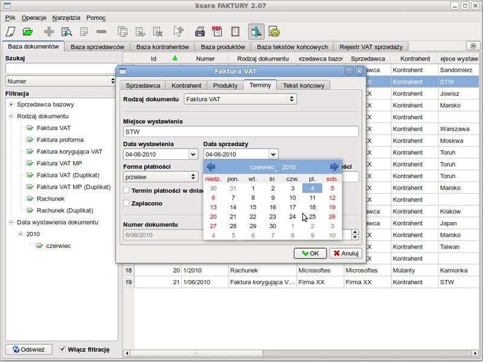Open the Produkty tab in dialog

click(x=225, y=86)
